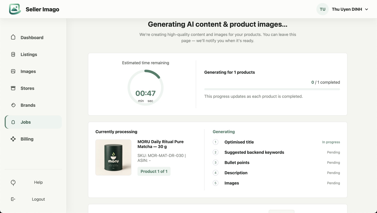Screen dimensions: 377x213
Task: Click the Dashboard home icon
Action: coord(13,37)
